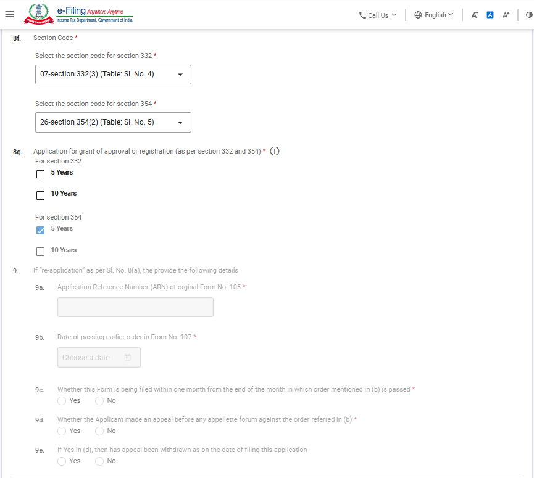534x478 pixels.
Task: Click arrow of 26-section 354(2) dropdown
Action: 180,123
